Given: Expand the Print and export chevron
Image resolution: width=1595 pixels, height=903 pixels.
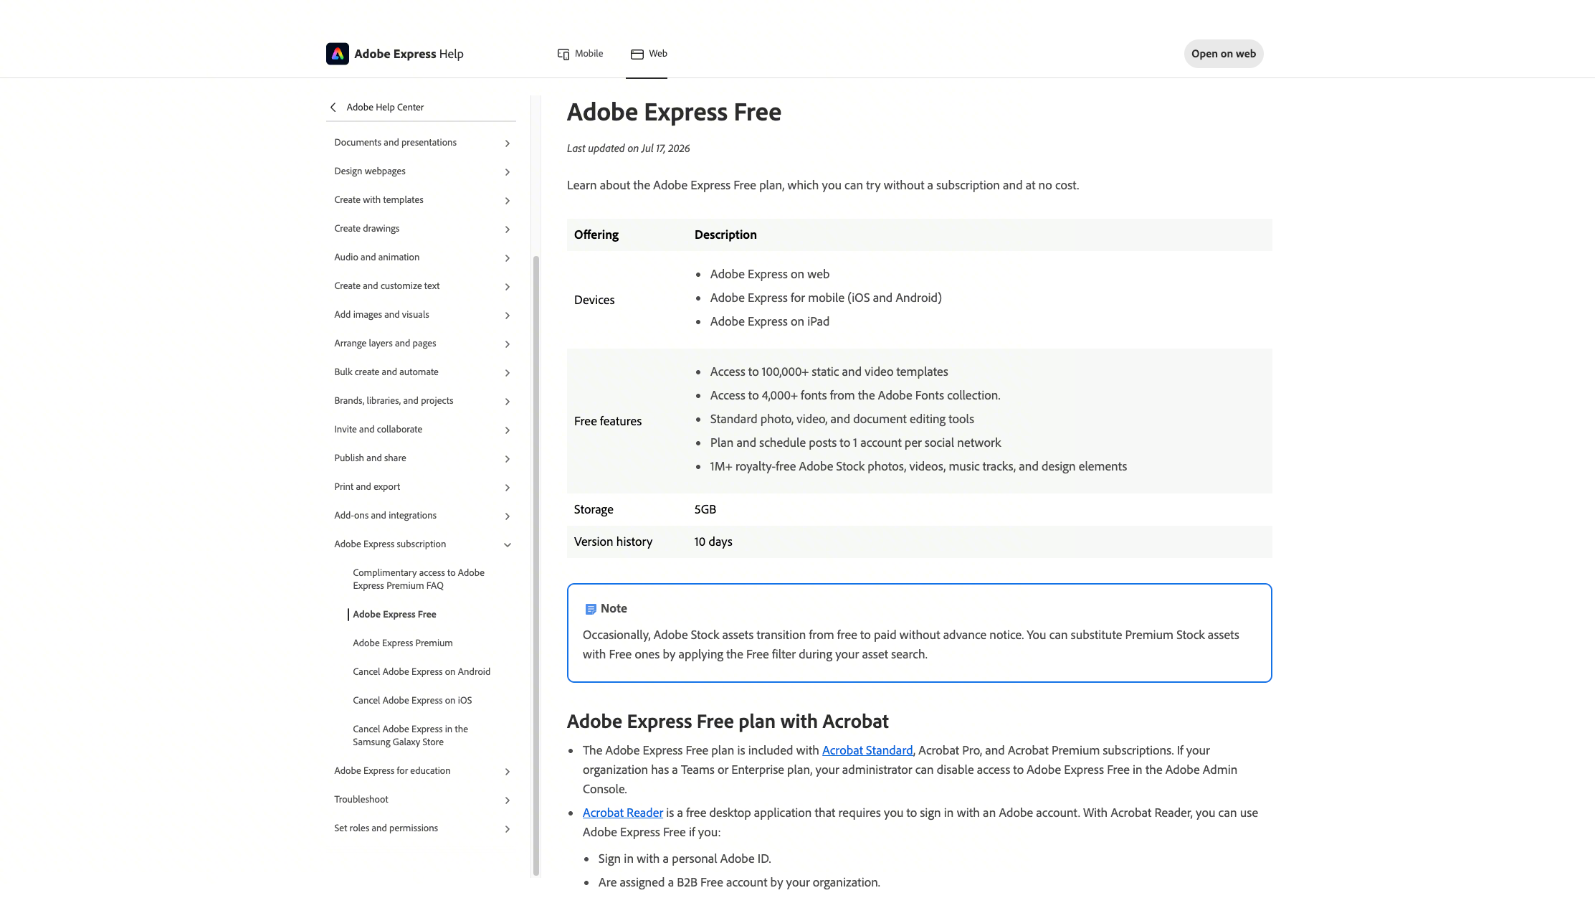Looking at the screenshot, I should pyautogui.click(x=508, y=488).
